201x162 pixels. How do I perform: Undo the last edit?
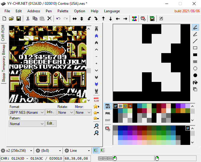click(x=58, y=19)
